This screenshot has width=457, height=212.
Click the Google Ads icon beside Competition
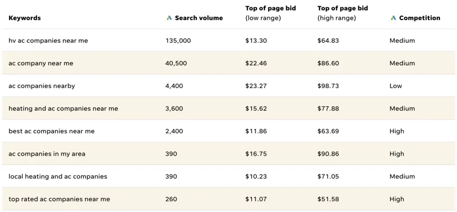pyautogui.click(x=393, y=18)
